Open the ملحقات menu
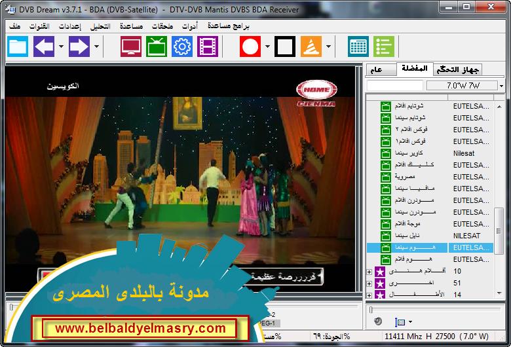This screenshot has width=511, height=347. click(162, 26)
